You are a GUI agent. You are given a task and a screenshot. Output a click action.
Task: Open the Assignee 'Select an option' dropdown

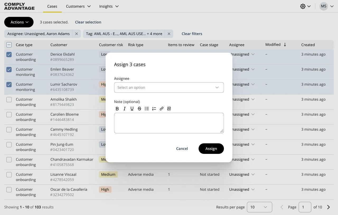pyautogui.click(x=169, y=87)
